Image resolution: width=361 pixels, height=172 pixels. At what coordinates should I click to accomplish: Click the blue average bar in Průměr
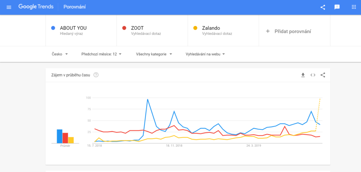coord(60,136)
